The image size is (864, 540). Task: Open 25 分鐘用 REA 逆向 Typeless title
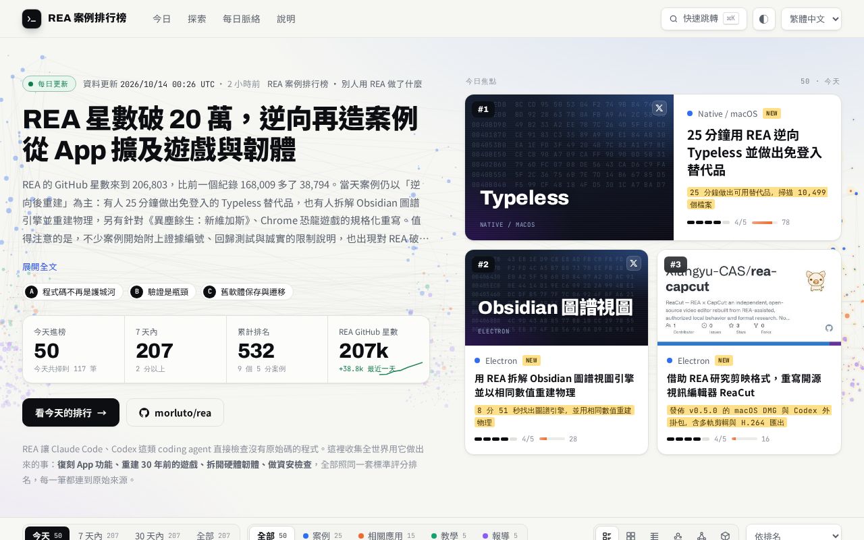coord(755,153)
